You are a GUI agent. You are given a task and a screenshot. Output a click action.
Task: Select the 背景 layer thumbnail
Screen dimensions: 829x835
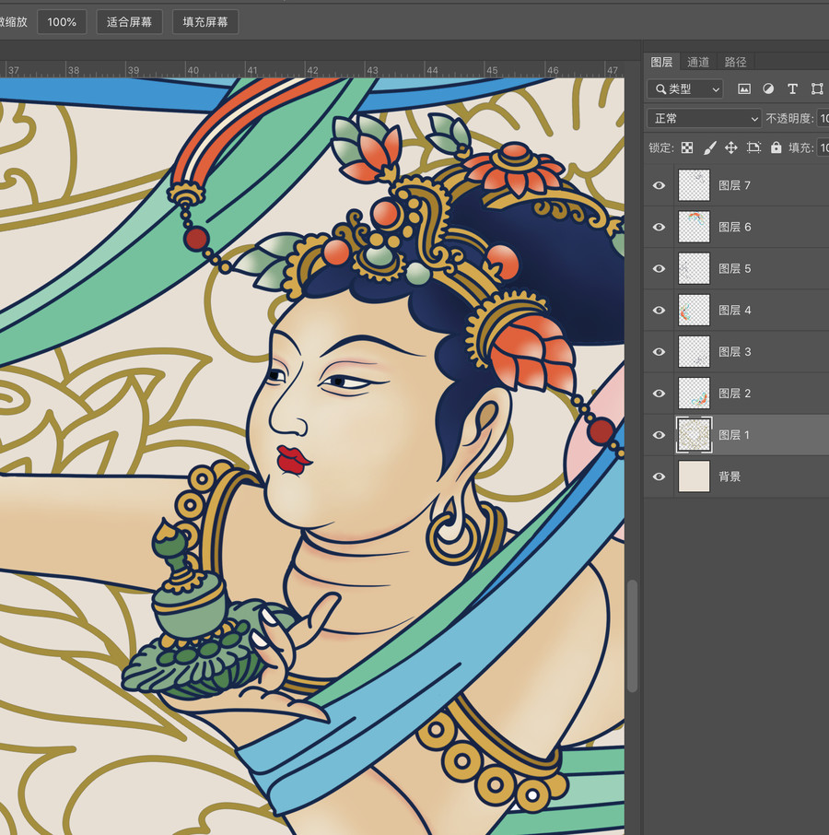694,476
